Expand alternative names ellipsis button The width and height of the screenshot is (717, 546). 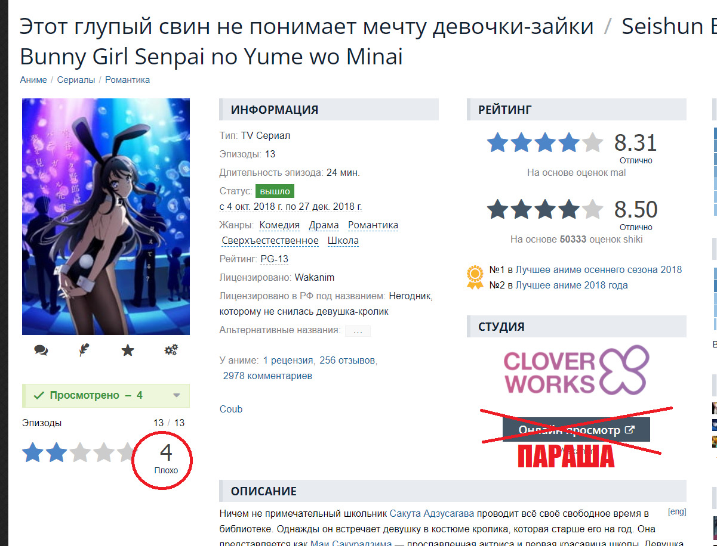(x=358, y=331)
